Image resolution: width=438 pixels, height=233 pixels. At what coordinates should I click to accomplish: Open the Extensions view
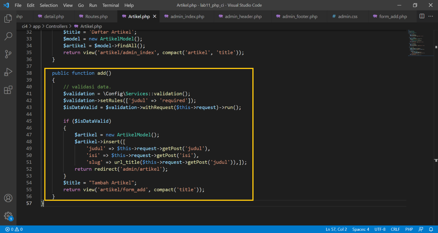[8, 90]
